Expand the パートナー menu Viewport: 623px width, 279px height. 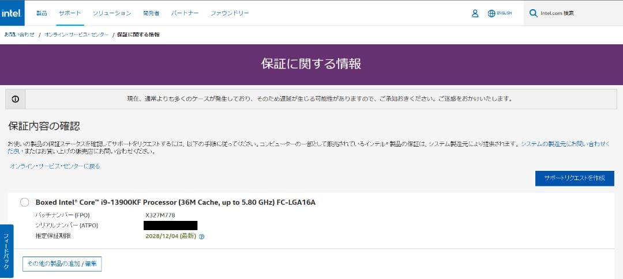(185, 13)
